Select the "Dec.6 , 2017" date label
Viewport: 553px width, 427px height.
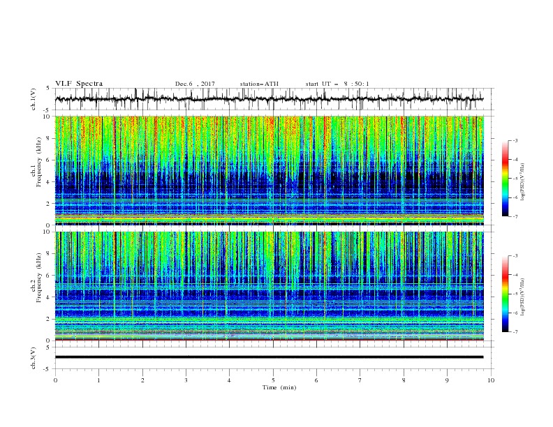(x=195, y=84)
